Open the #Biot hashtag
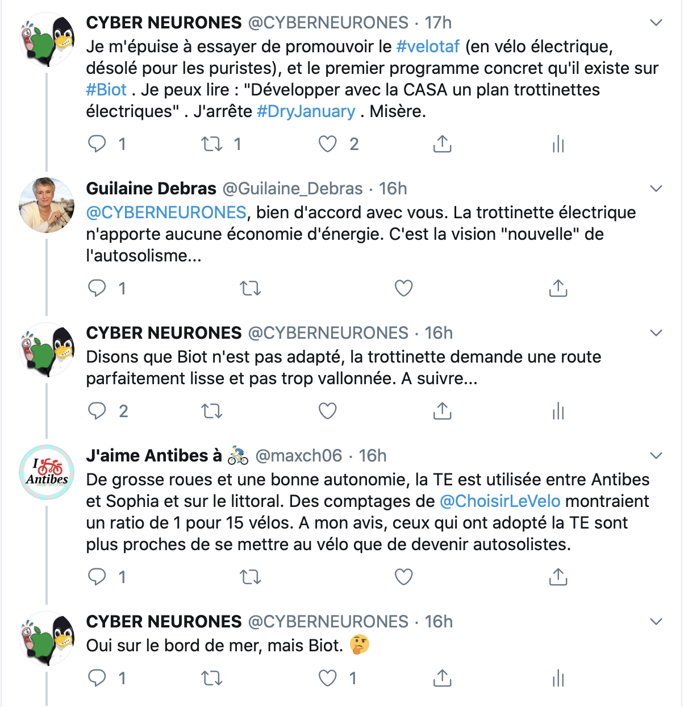This screenshot has height=707, width=684. pyautogui.click(x=106, y=89)
